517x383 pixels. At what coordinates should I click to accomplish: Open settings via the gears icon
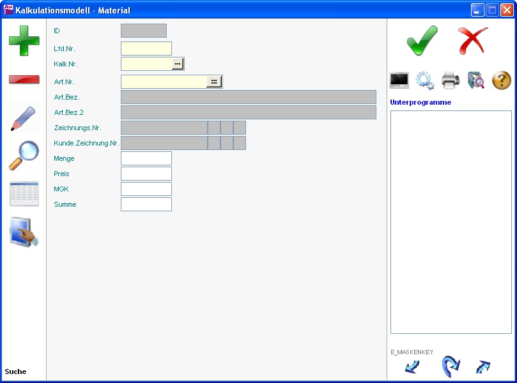(425, 80)
